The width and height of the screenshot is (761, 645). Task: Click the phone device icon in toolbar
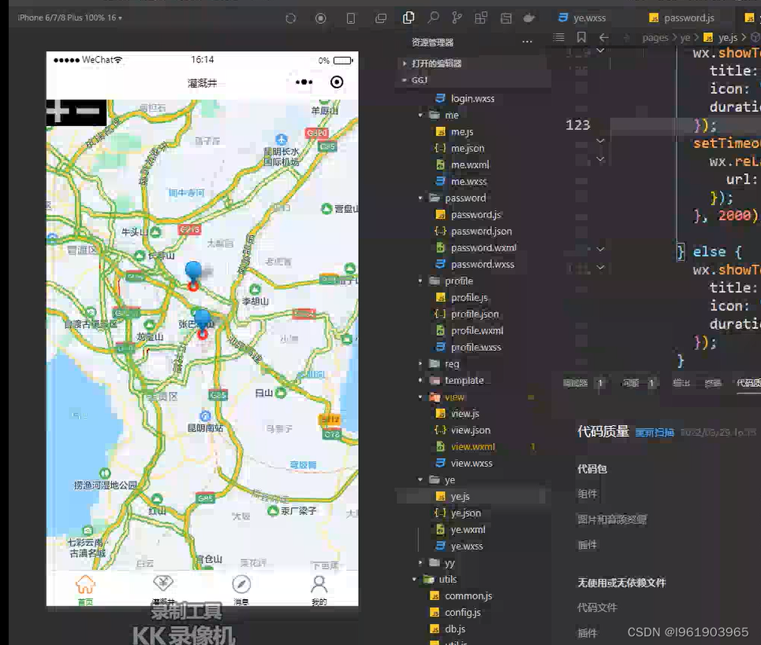(x=350, y=18)
